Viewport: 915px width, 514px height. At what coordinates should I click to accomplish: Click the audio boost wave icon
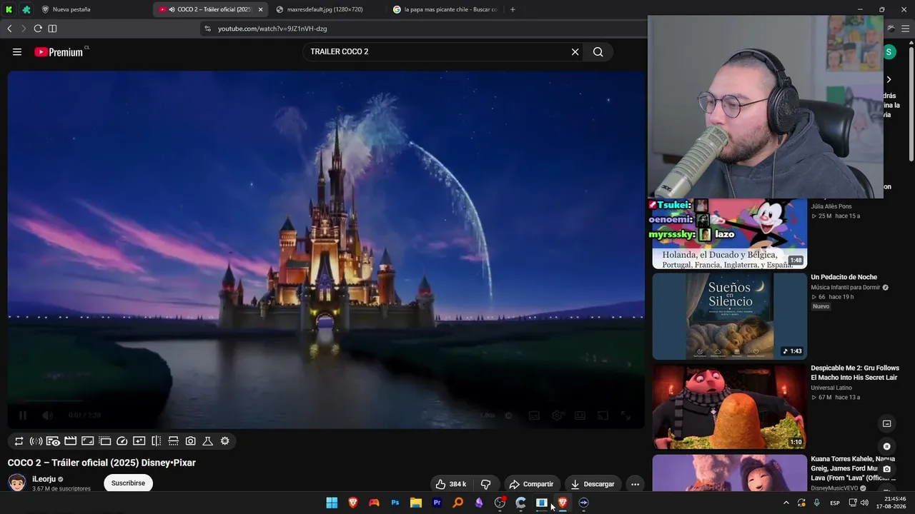36,441
